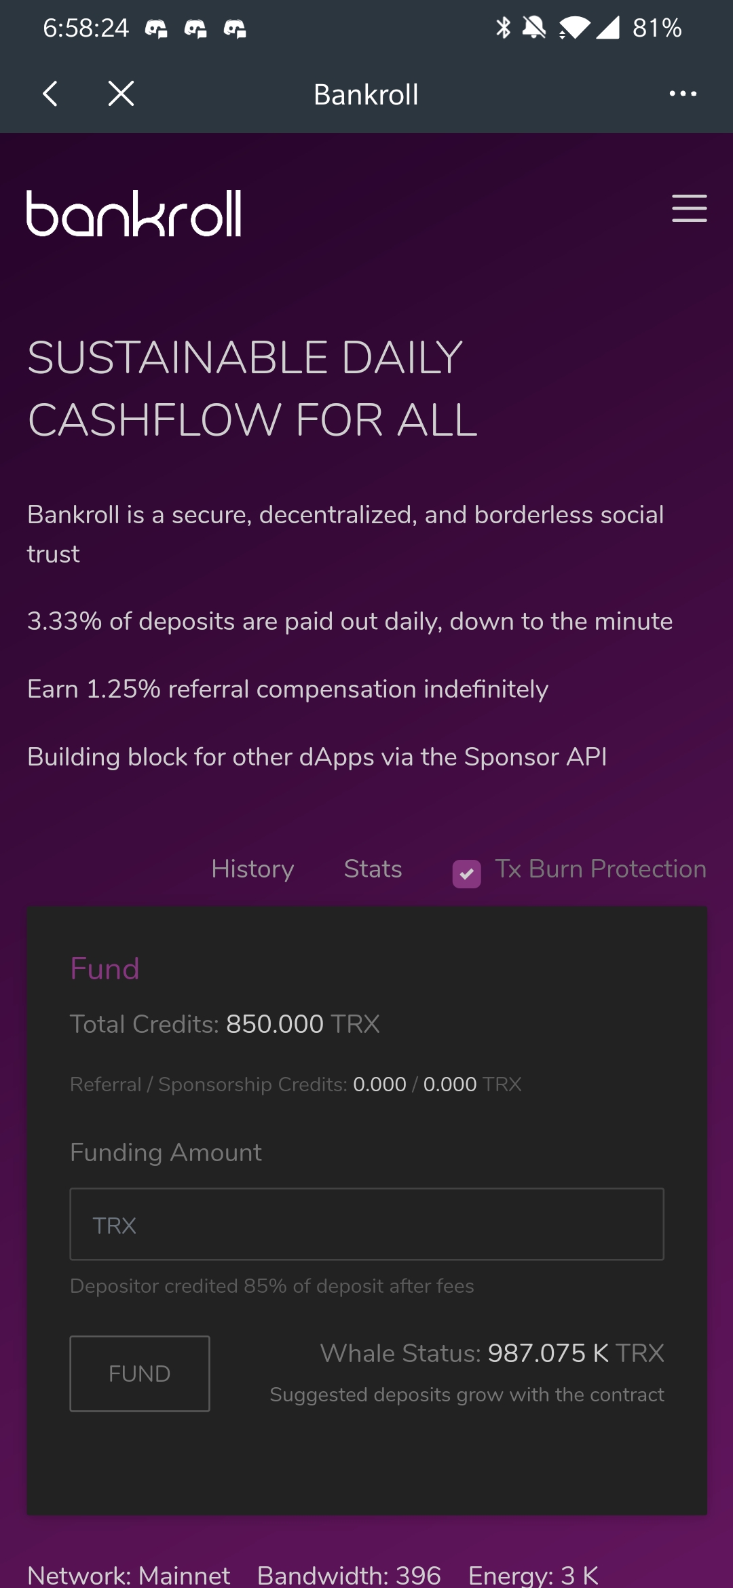Tap the cellular signal icon
The width and height of the screenshot is (733, 1588).
tap(607, 28)
